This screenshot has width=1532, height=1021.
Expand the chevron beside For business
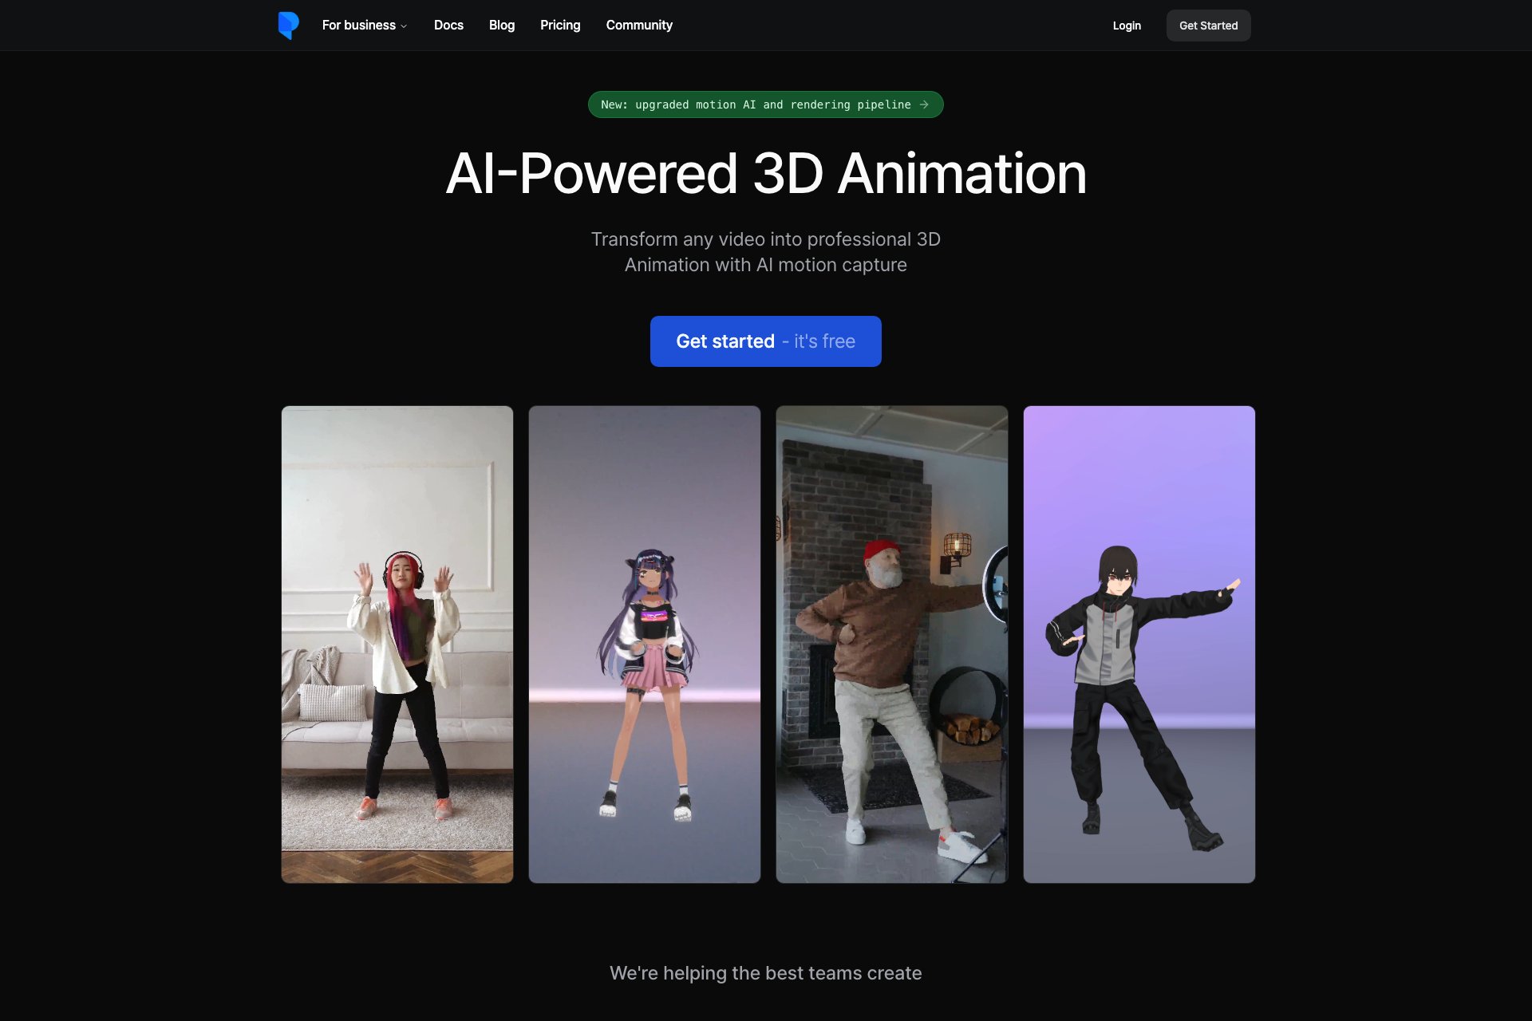(404, 26)
